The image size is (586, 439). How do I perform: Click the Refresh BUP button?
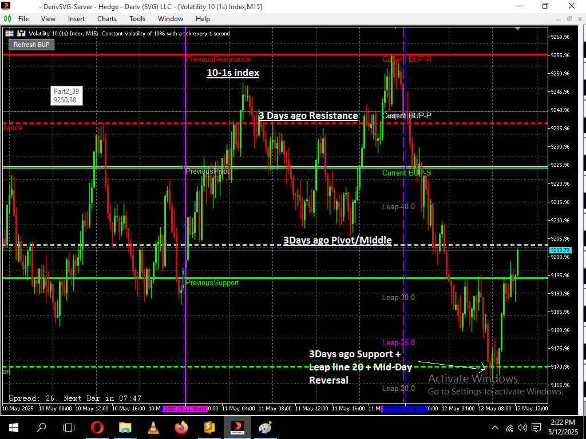point(31,45)
